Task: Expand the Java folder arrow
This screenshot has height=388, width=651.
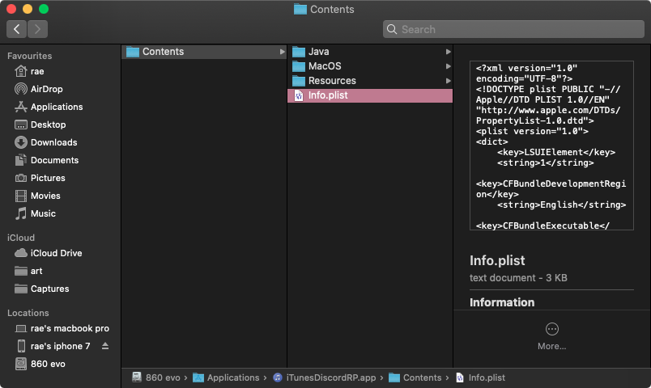Action: (x=448, y=52)
